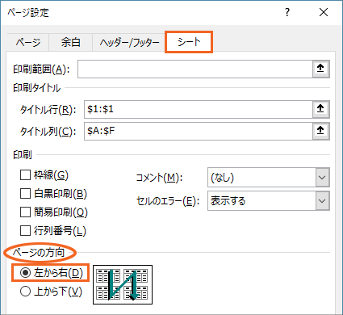The image size is (343, 315).
Task: Expand the セルのエラー dropdown arrow
Action: (x=322, y=200)
